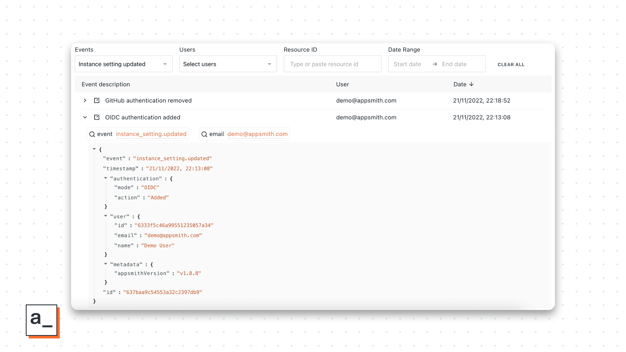This screenshot has width=626, height=352.
Task: Click the Events dropdown arrow
Action: point(165,64)
